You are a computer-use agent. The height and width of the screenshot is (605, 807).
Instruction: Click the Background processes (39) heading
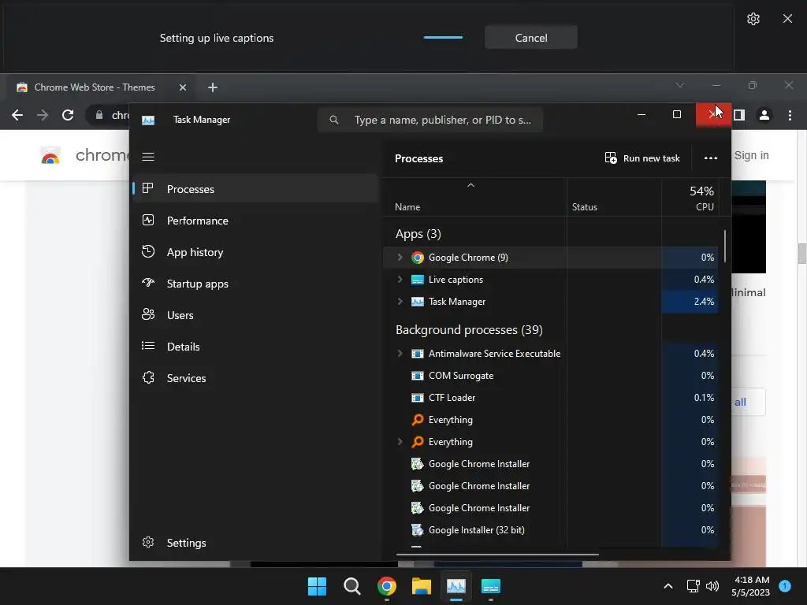coord(469,330)
